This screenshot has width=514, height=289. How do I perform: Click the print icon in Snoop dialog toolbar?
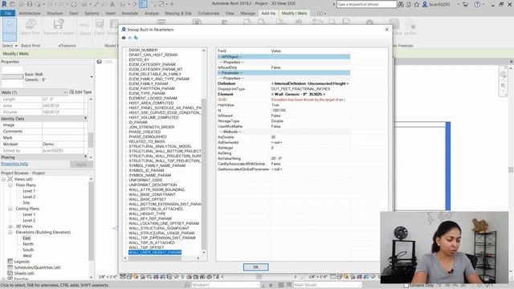click(124, 38)
